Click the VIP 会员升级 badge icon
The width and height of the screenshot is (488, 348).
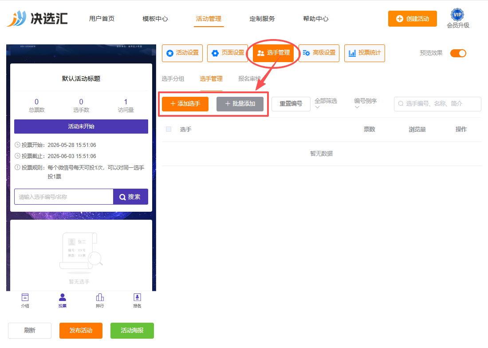coord(457,14)
